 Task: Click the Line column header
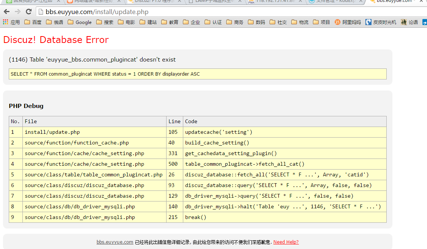point(175,121)
